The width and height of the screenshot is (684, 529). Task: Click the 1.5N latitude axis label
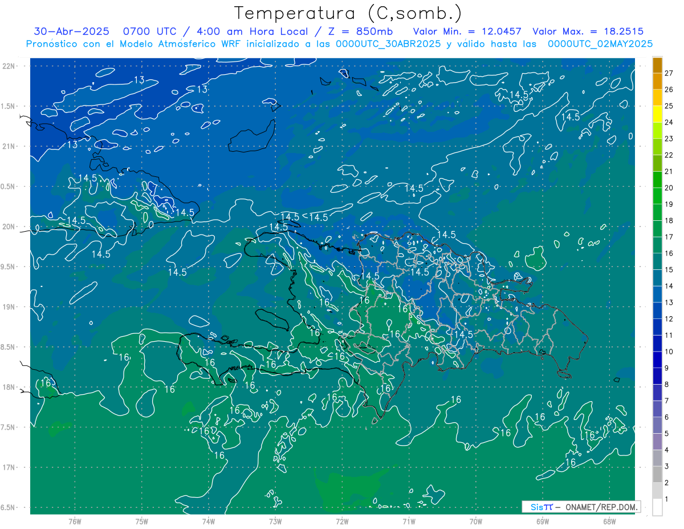8,106
